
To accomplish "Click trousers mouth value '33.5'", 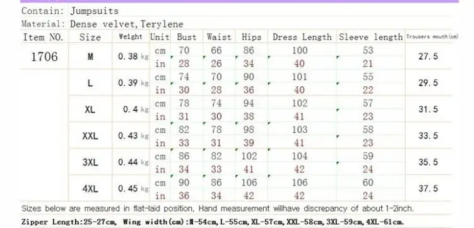I will 428,135.
